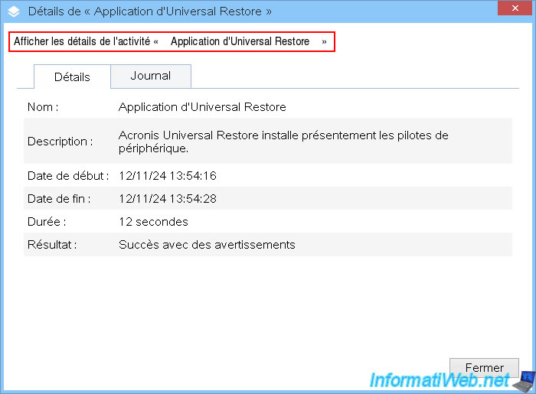Click the dialog title text in title bar

(x=150, y=11)
